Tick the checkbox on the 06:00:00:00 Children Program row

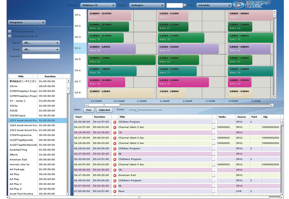point(213,122)
